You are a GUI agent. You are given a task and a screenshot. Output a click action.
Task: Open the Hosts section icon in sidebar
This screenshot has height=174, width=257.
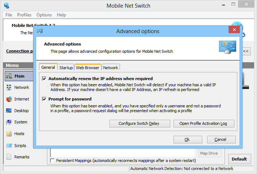click(9, 134)
